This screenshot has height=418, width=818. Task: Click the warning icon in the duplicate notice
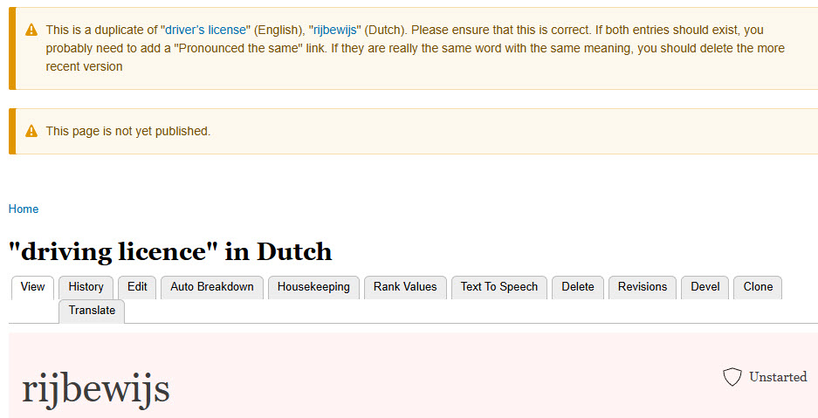[x=31, y=31]
